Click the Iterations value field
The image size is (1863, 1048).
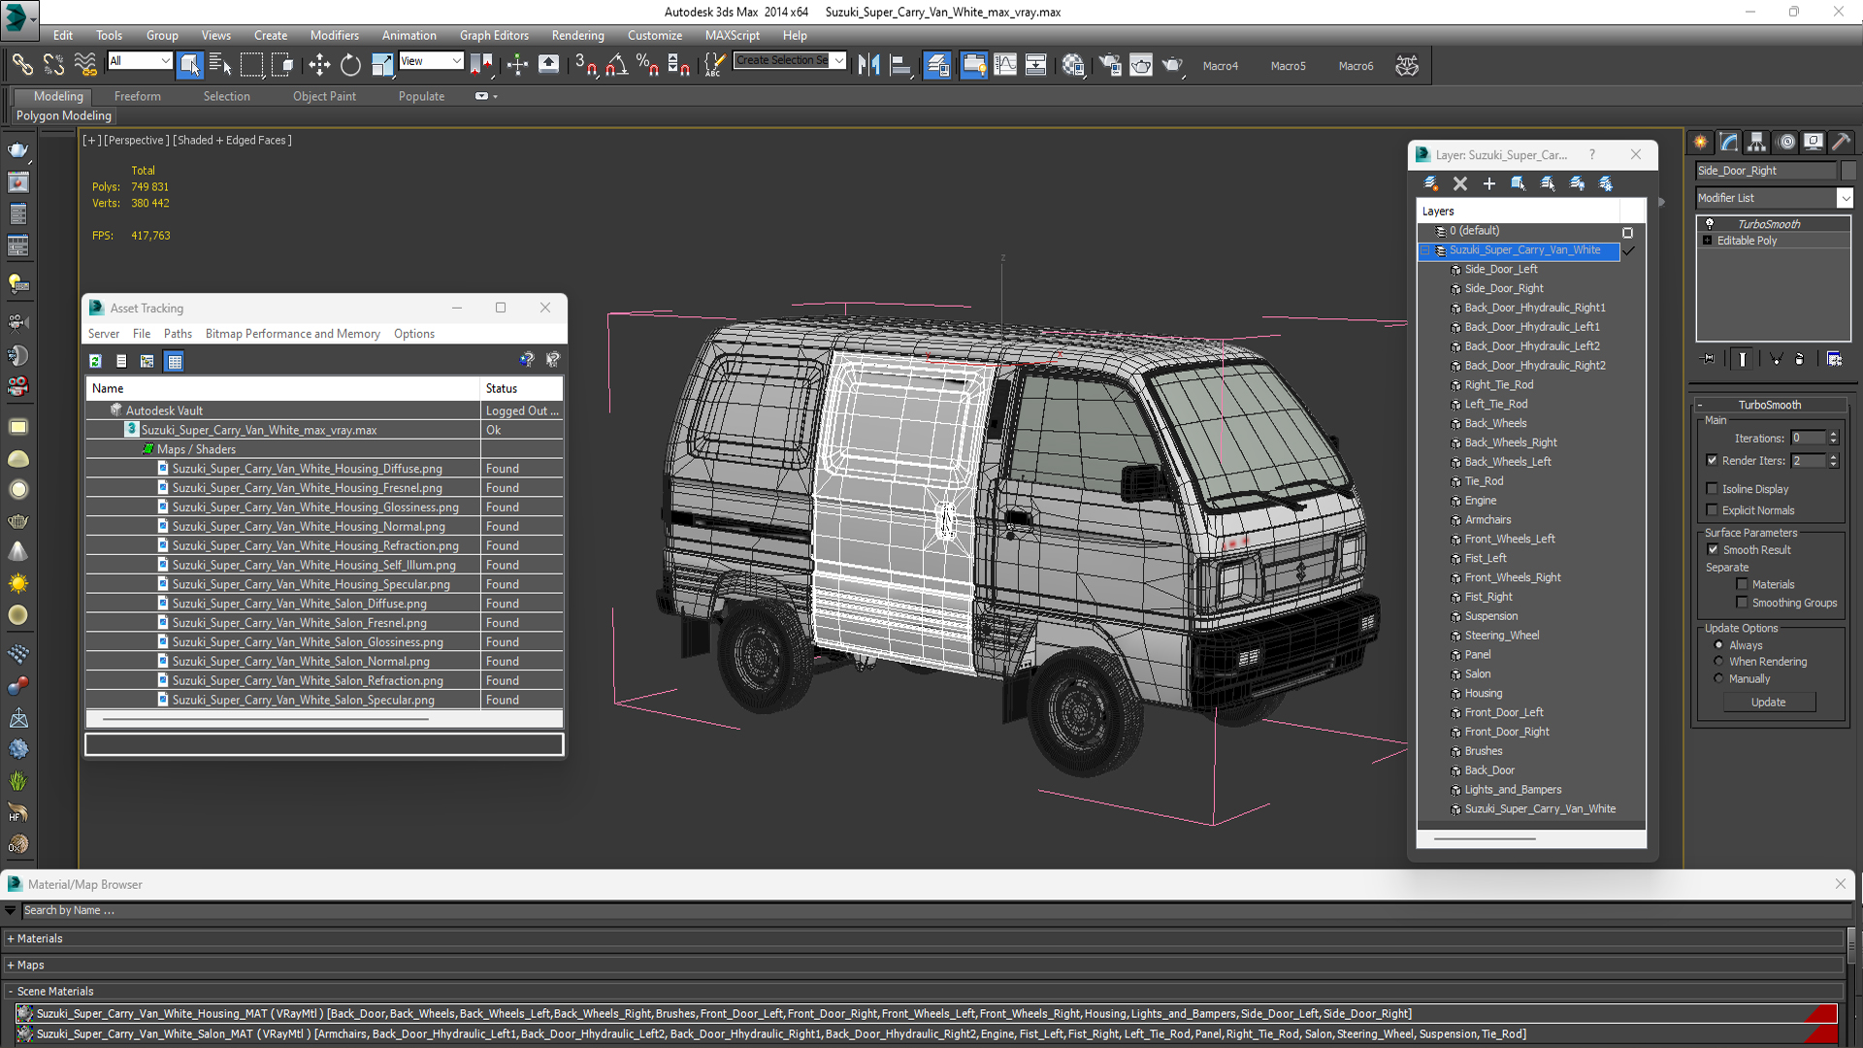(x=1809, y=439)
